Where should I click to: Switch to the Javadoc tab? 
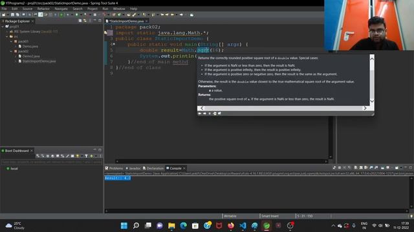tap(133, 168)
